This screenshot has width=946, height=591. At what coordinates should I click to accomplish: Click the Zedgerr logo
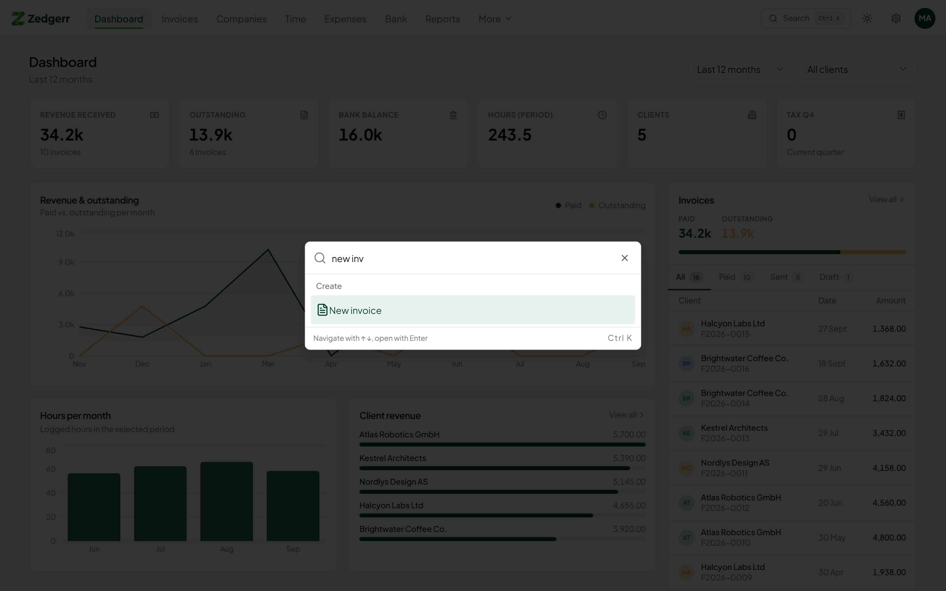pos(41,18)
